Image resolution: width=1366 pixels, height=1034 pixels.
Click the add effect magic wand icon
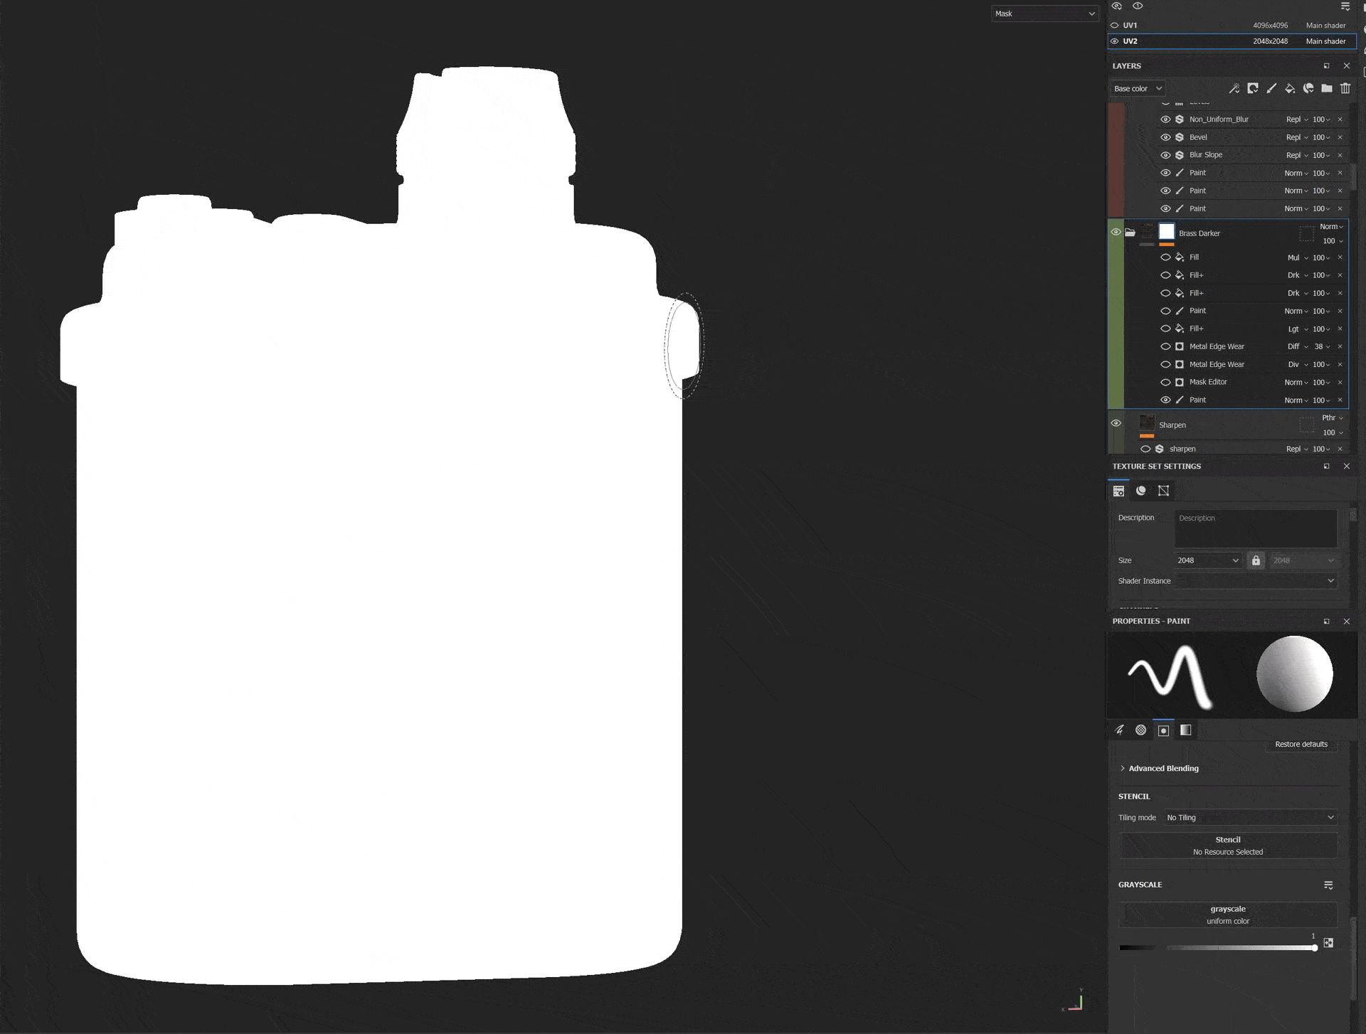pos(1234,88)
